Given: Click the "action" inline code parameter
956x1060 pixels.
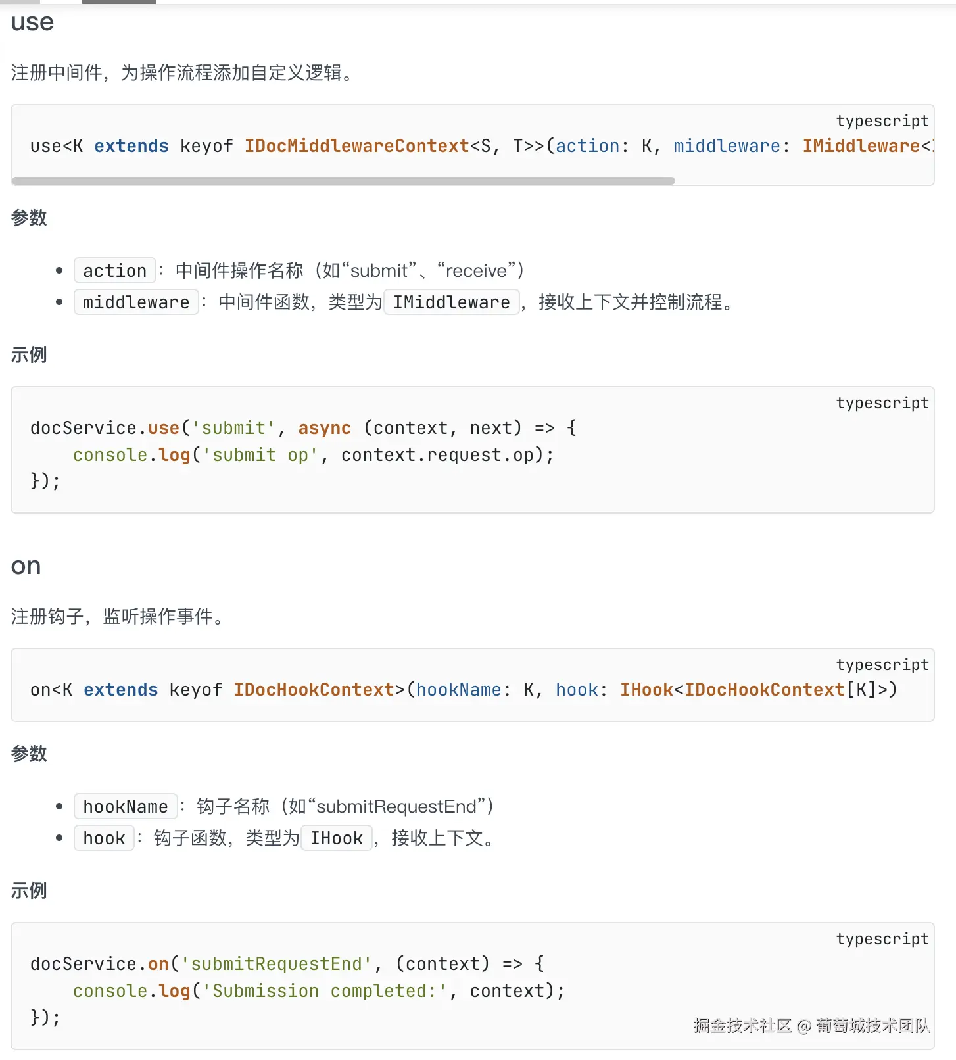Looking at the screenshot, I should [x=115, y=270].
